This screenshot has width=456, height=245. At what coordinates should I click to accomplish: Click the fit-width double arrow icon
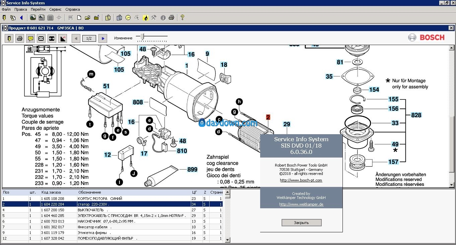[x=52, y=38]
